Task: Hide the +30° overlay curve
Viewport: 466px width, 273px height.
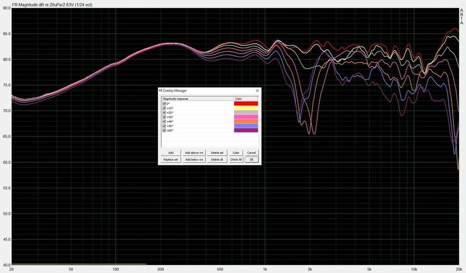Action: (164, 117)
